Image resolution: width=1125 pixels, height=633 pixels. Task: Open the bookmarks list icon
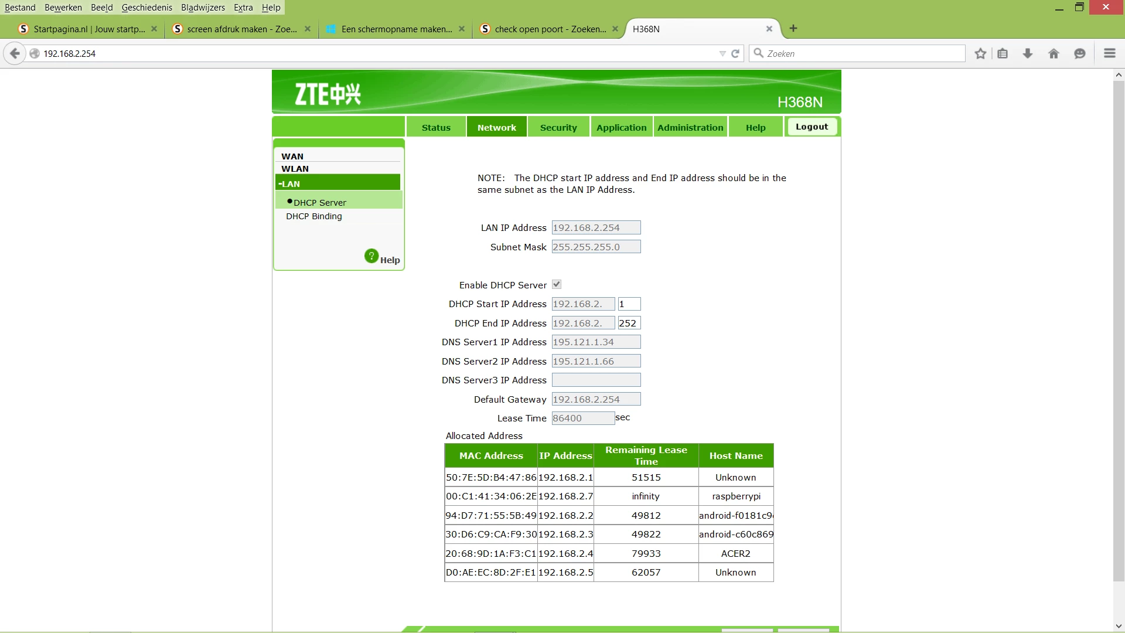pyautogui.click(x=1003, y=53)
